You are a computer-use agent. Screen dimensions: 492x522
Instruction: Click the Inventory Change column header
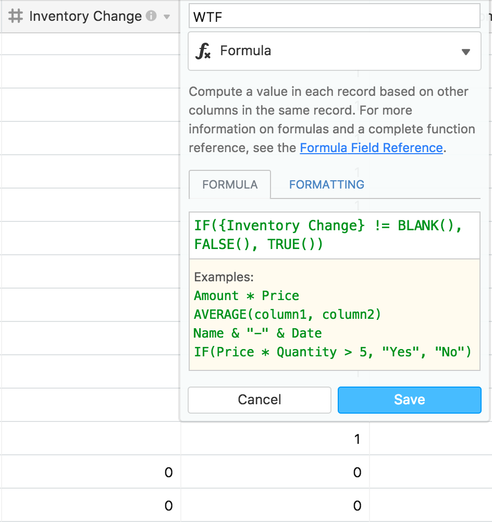coord(90,16)
